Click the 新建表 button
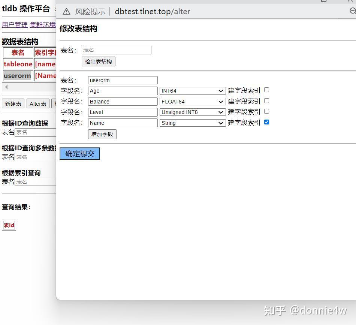The width and height of the screenshot is (356, 325). click(13, 103)
